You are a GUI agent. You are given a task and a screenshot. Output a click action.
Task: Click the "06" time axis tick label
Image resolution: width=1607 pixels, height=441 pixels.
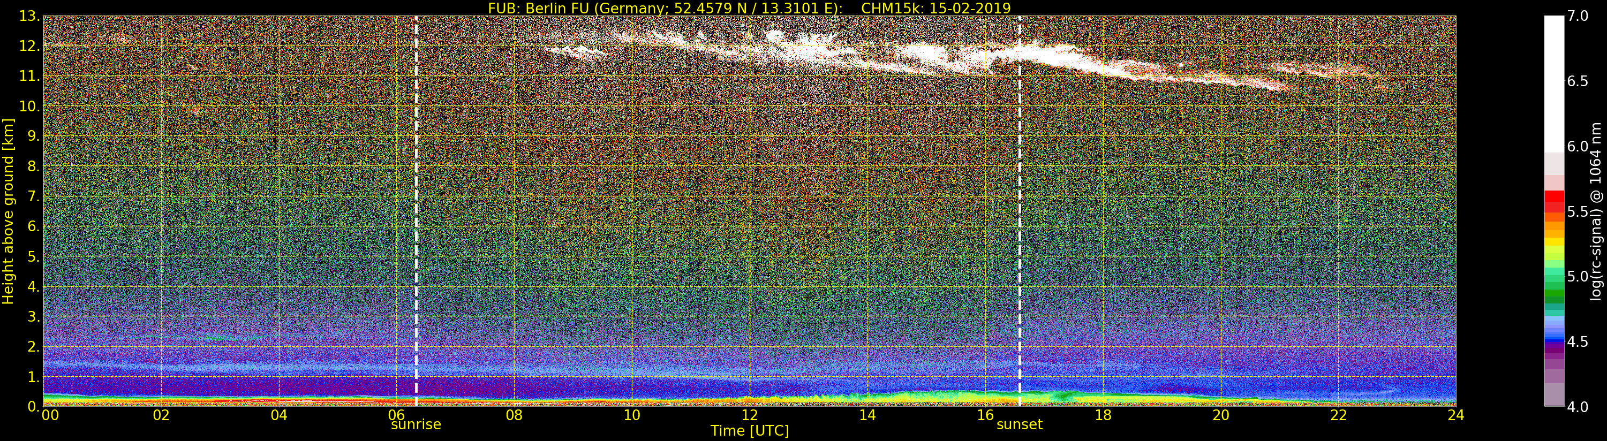tap(397, 415)
